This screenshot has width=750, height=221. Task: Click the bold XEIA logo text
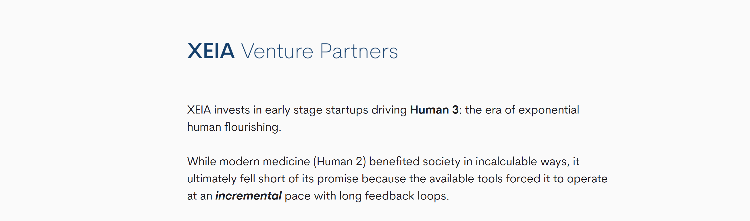coord(211,51)
